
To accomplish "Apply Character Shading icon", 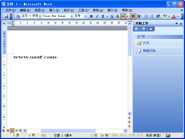I will coord(117,16).
